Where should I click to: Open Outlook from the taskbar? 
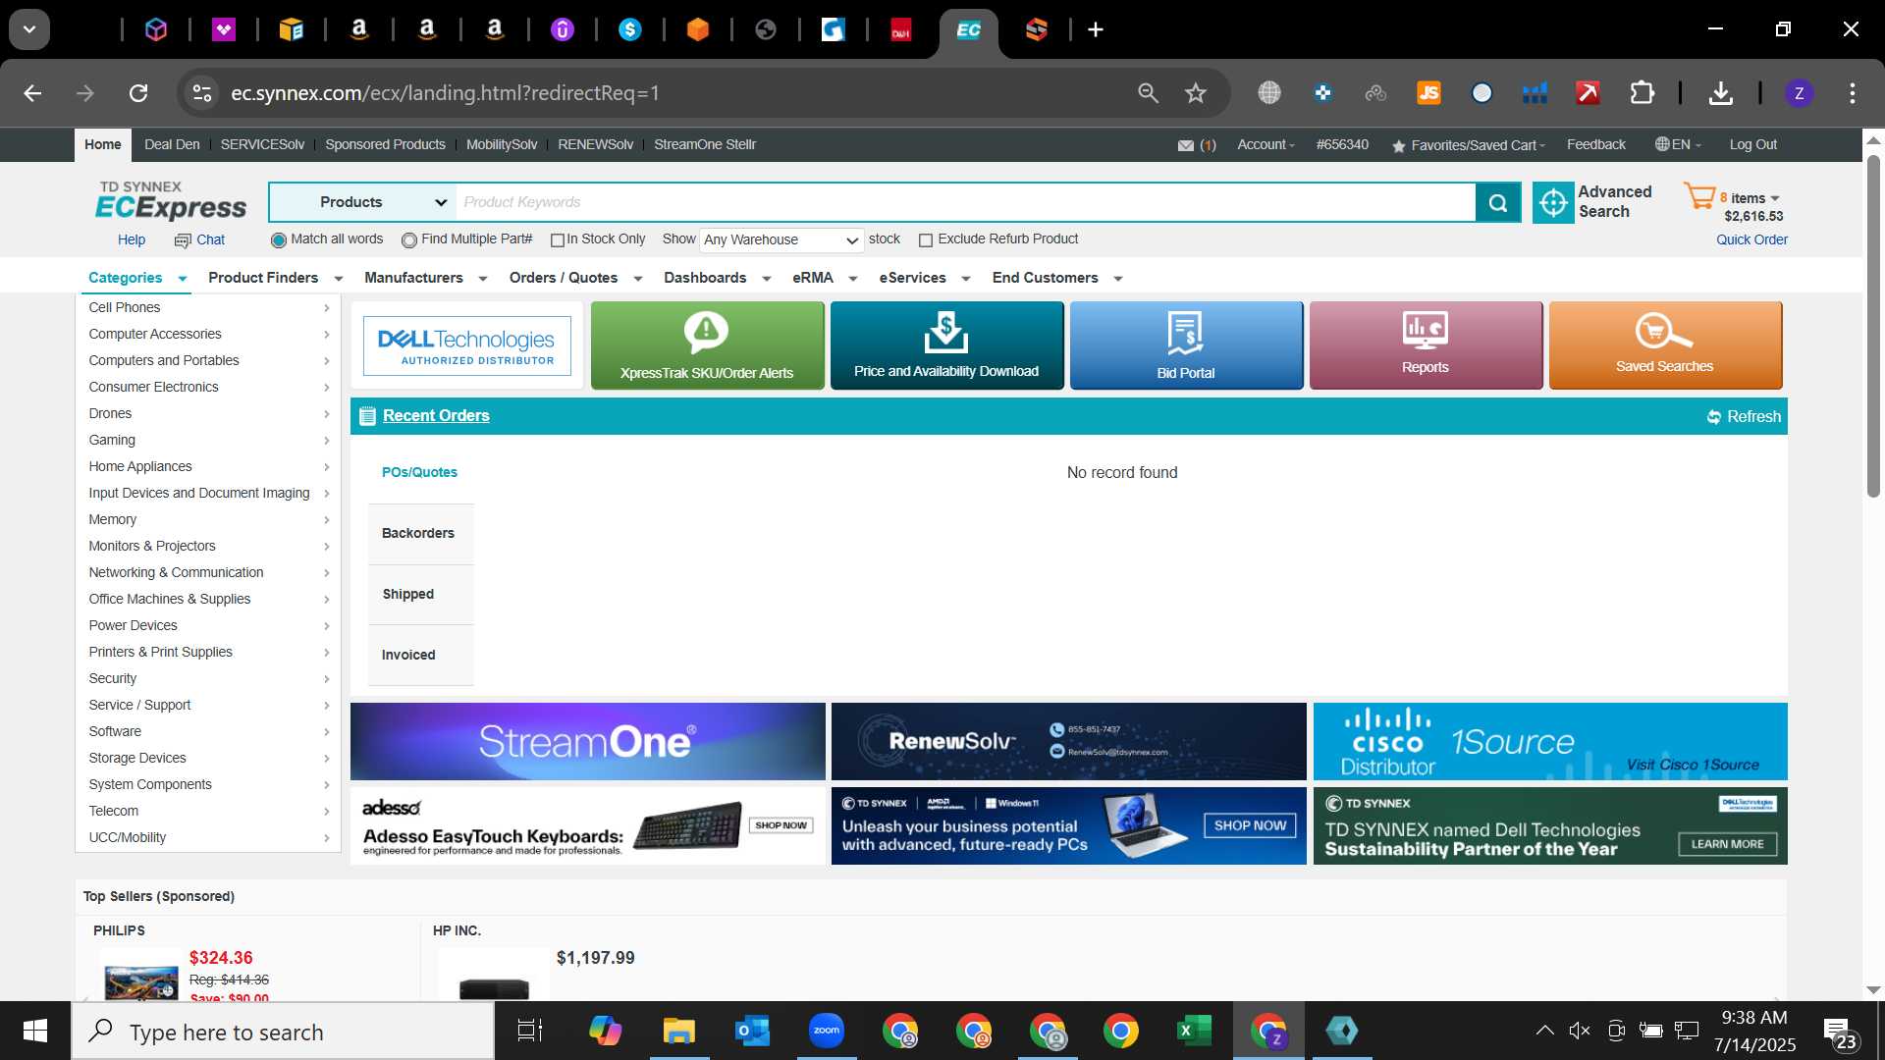[753, 1031]
